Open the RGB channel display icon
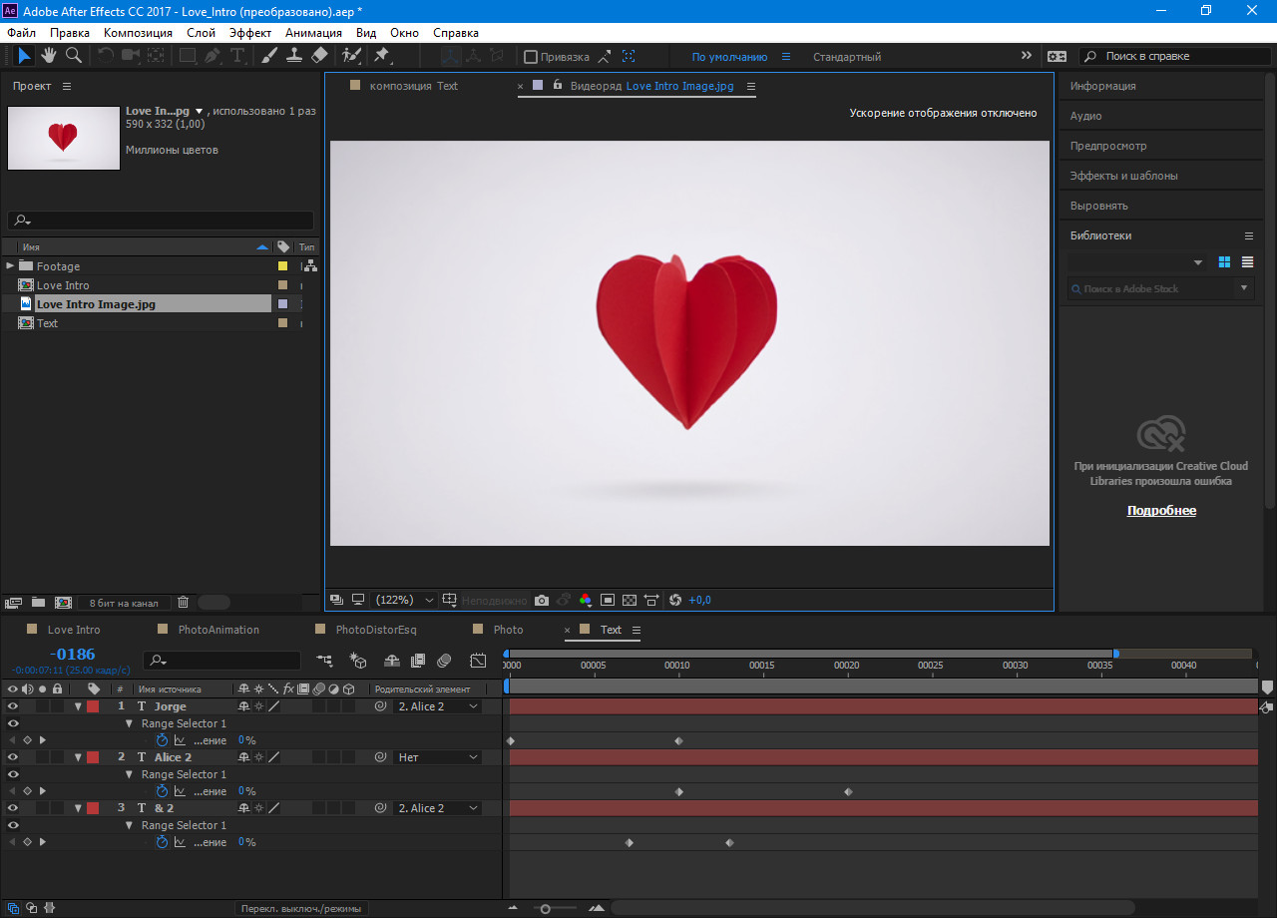The height and width of the screenshot is (918, 1277). (x=585, y=600)
